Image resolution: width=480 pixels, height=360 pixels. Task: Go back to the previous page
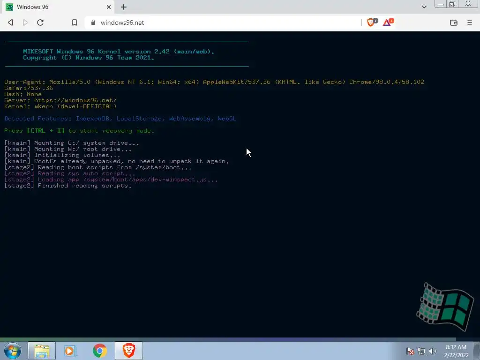(x=10, y=22)
